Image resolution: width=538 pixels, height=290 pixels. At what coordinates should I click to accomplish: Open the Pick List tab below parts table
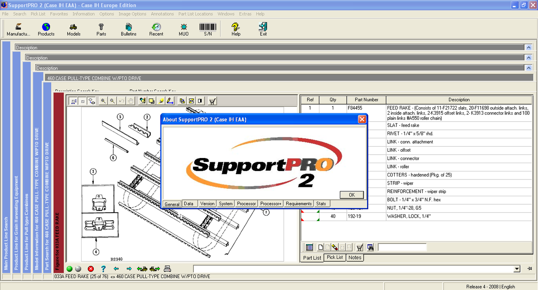[335, 257]
